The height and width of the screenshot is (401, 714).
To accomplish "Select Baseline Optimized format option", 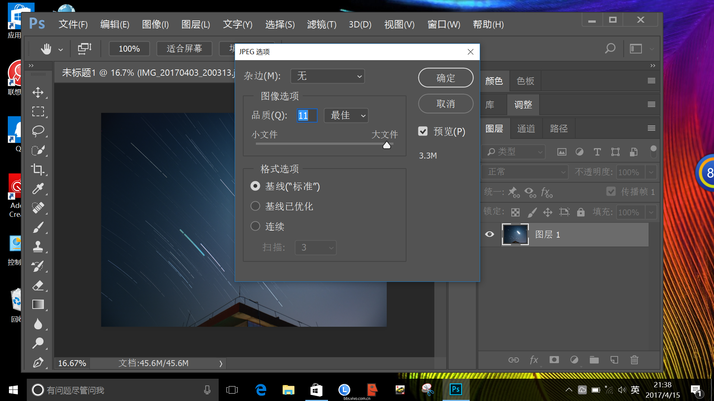I will coord(255,206).
